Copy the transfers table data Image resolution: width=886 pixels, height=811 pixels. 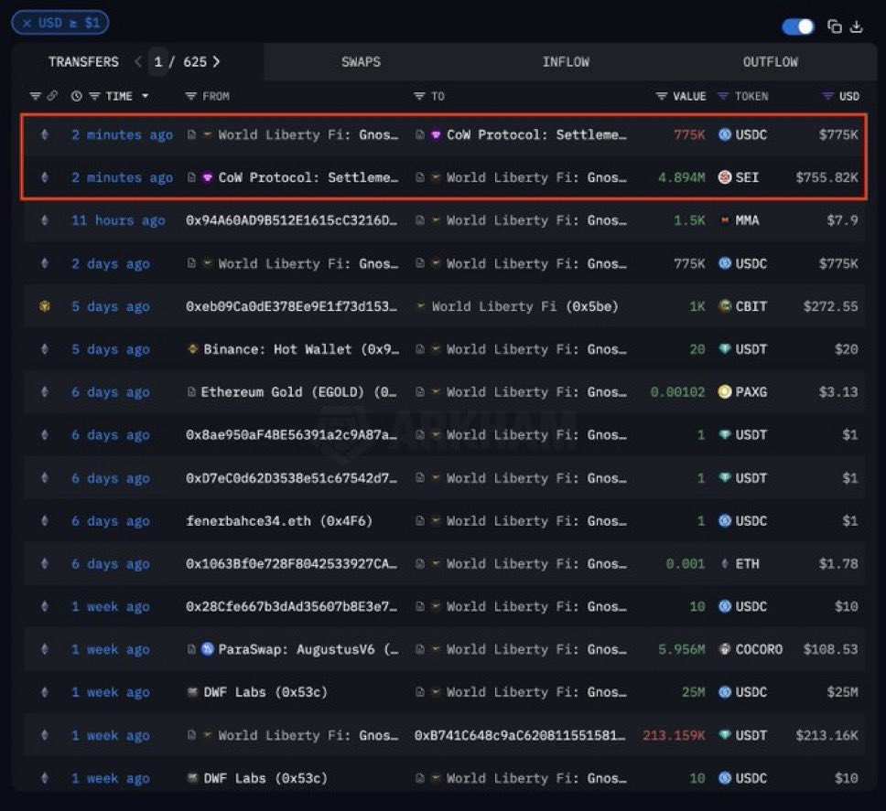(x=835, y=27)
